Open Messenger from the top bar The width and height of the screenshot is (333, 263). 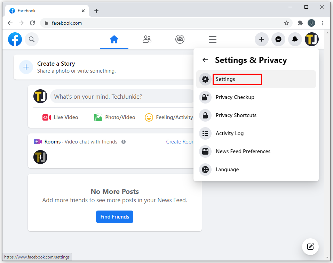(278, 39)
